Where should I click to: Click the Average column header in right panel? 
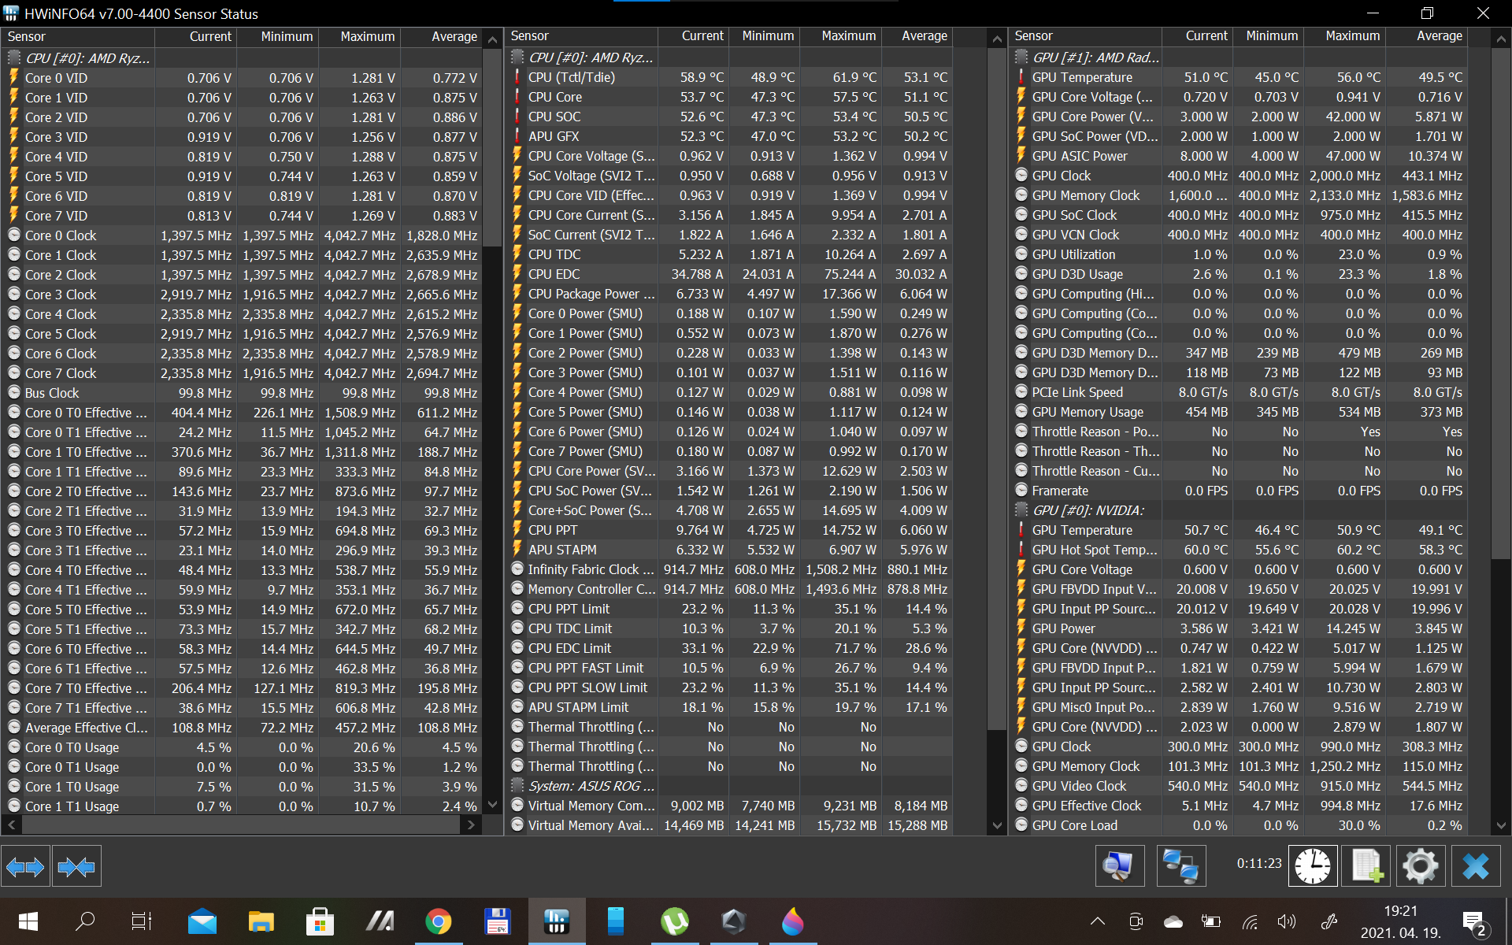pyautogui.click(x=1426, y=36)
